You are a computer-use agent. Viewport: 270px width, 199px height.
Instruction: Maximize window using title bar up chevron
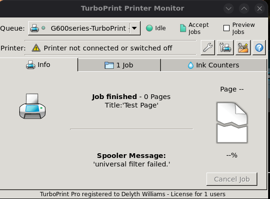tap(244, 8)
